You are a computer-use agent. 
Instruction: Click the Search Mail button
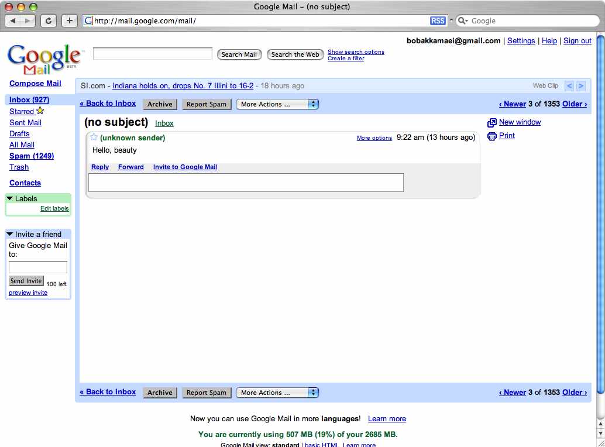pos(239,54)
